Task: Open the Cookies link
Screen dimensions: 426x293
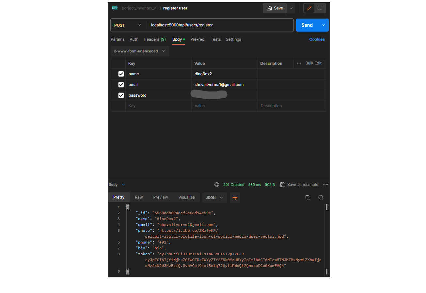Action: (x=317, y=39)
